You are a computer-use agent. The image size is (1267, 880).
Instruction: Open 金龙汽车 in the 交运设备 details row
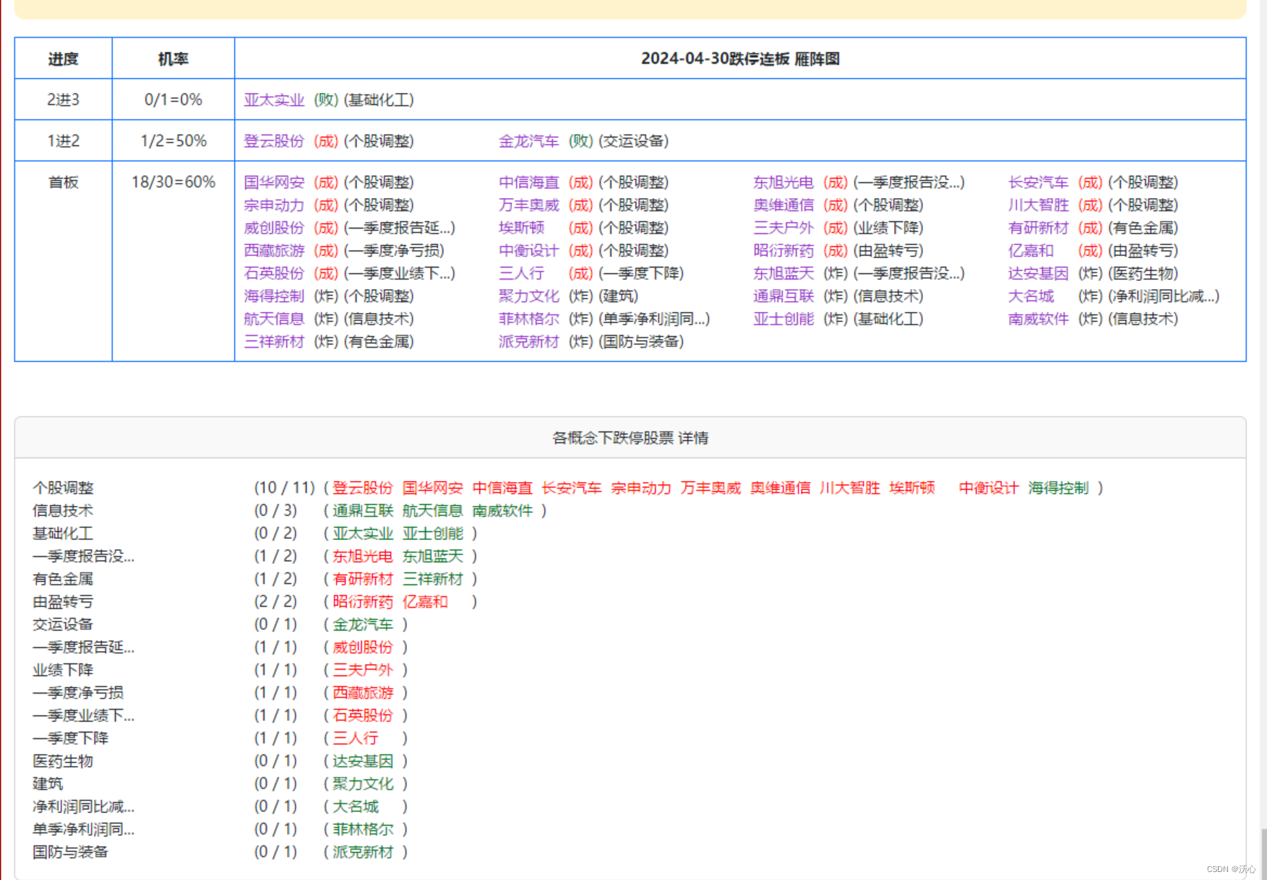pyautogui.click(x=363, y=624)
